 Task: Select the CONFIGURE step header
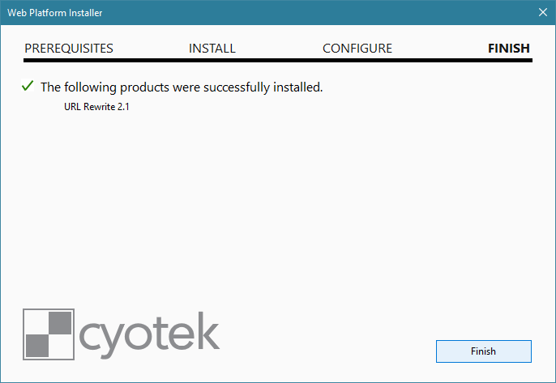tap(357, 49)
